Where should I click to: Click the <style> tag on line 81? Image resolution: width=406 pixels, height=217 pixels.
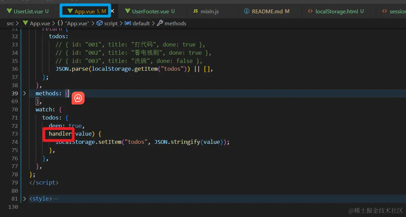click(41, 199)
